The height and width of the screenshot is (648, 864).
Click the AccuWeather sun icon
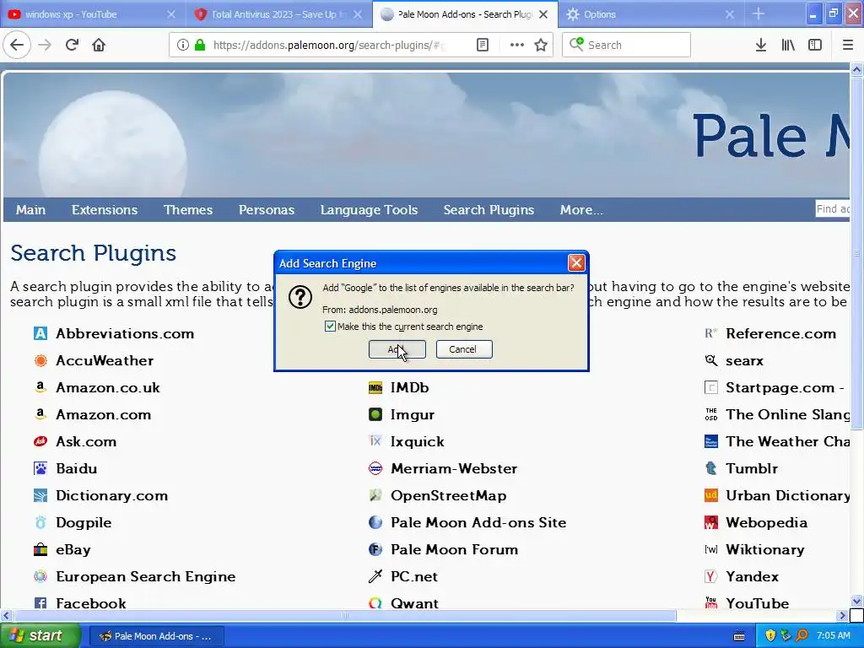40,360
